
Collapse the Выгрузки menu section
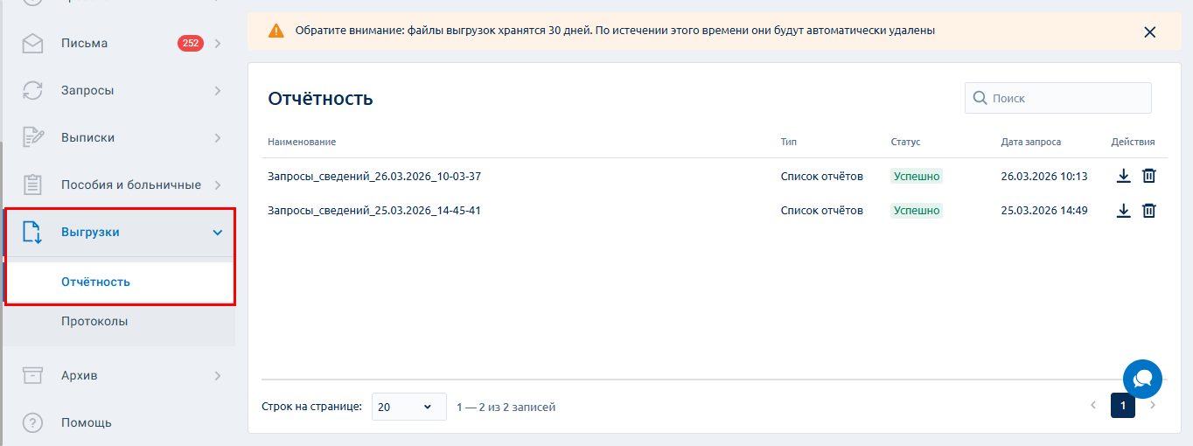218,233
